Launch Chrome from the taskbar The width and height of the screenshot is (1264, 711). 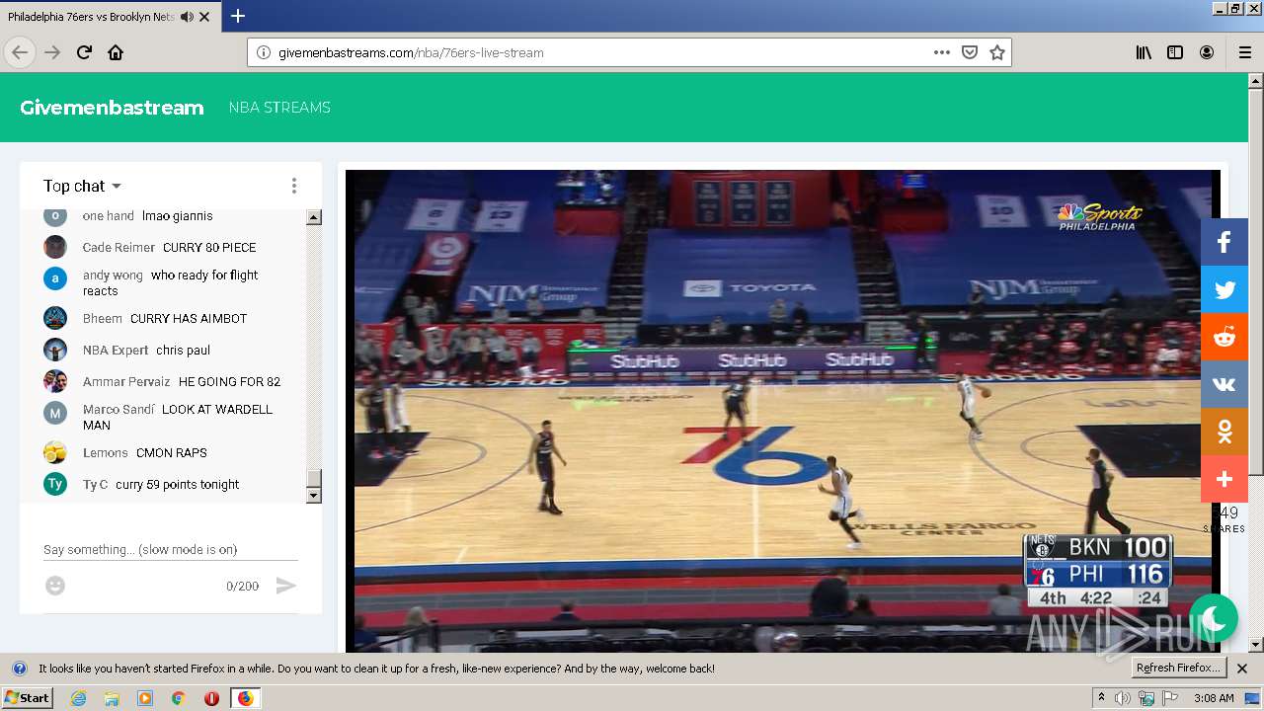click(178, 698)
